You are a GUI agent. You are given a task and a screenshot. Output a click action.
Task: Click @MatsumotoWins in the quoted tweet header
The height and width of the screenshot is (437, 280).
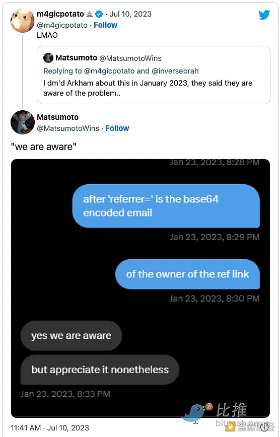[x=130, y=58]
